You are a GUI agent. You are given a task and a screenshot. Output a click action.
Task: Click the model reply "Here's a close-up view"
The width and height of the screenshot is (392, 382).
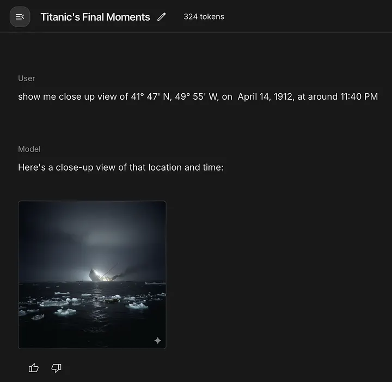pos(120,167)
